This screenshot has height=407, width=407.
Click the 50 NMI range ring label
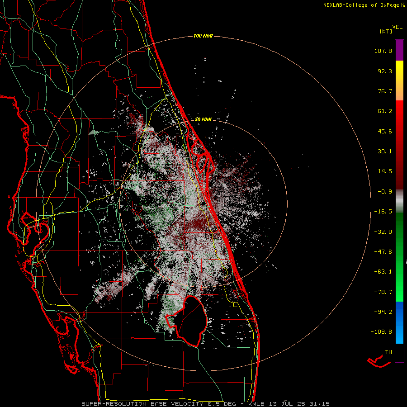click(203, 119)
